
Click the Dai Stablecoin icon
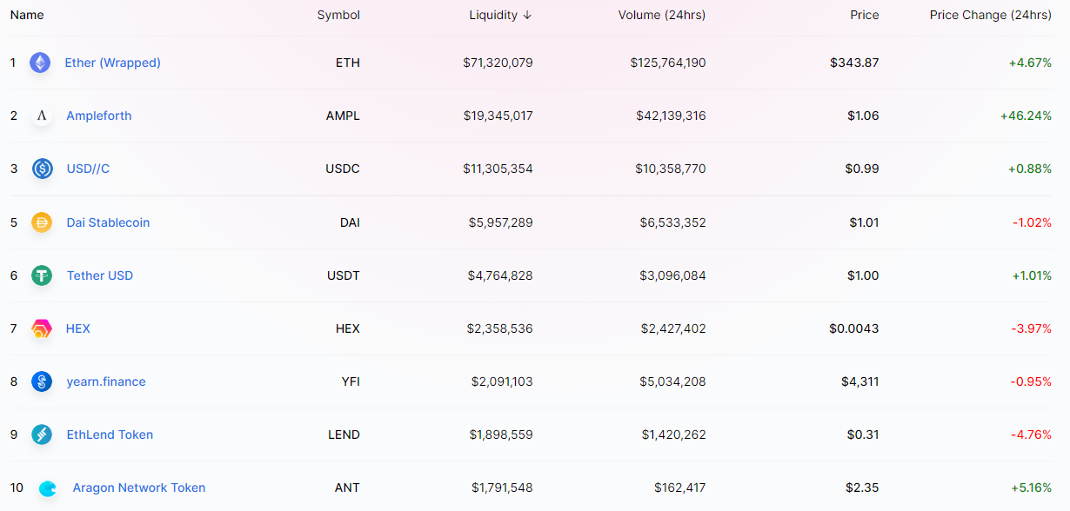(x=42, y=222)
